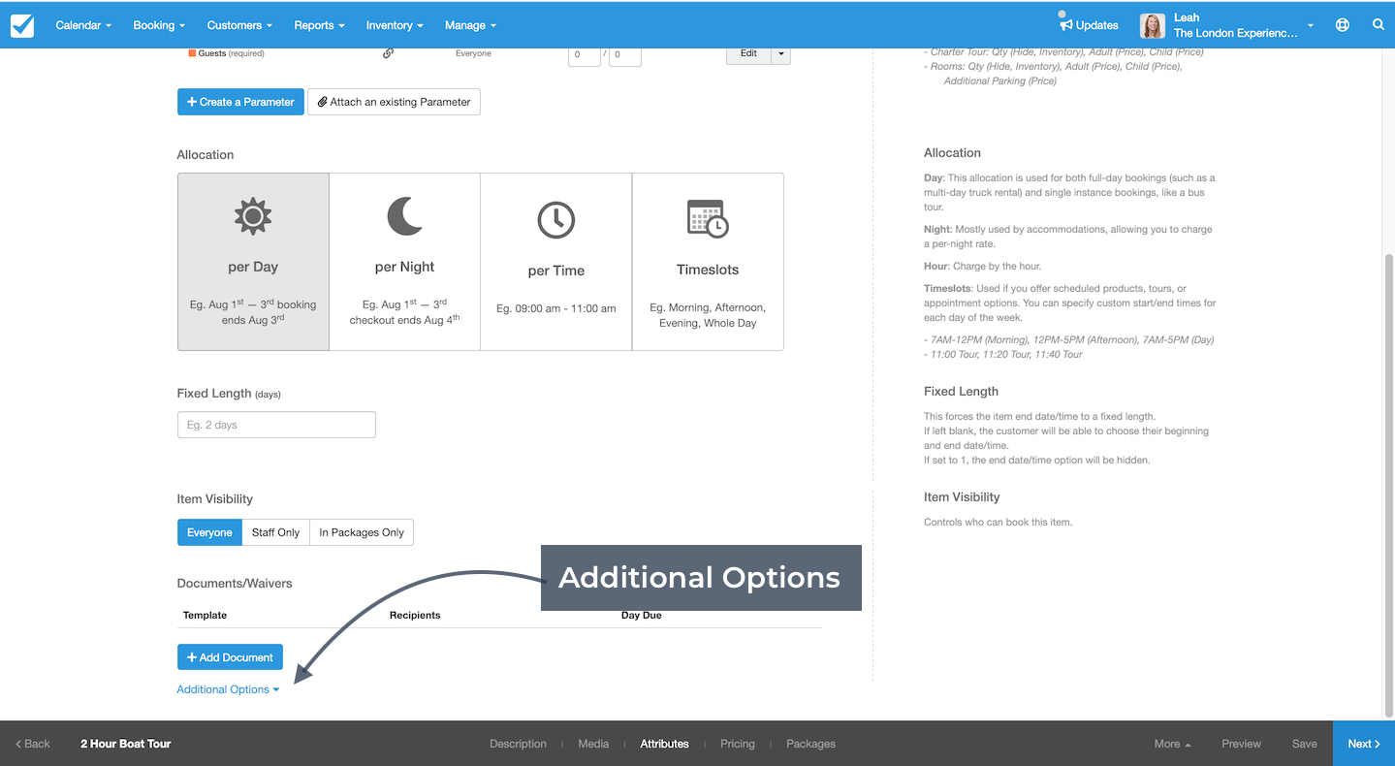The width and height of the screenshot is (1395, 766).
Task: Click Edit button in Guests row
Action: point(748,53)
